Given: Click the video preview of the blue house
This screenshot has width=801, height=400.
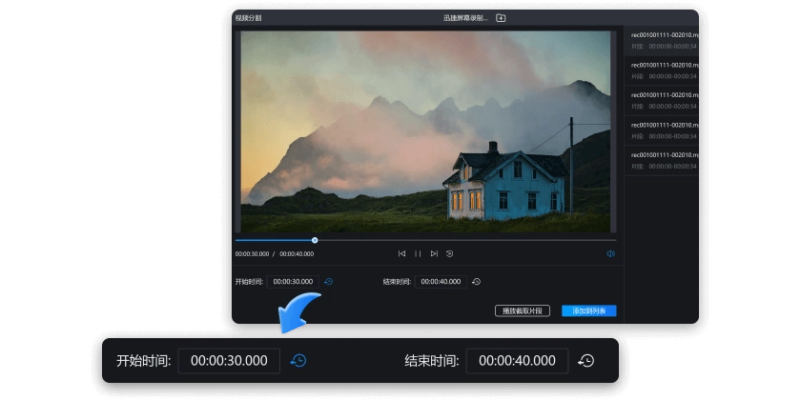Looking at the screenshot, I should pos(425,131).
